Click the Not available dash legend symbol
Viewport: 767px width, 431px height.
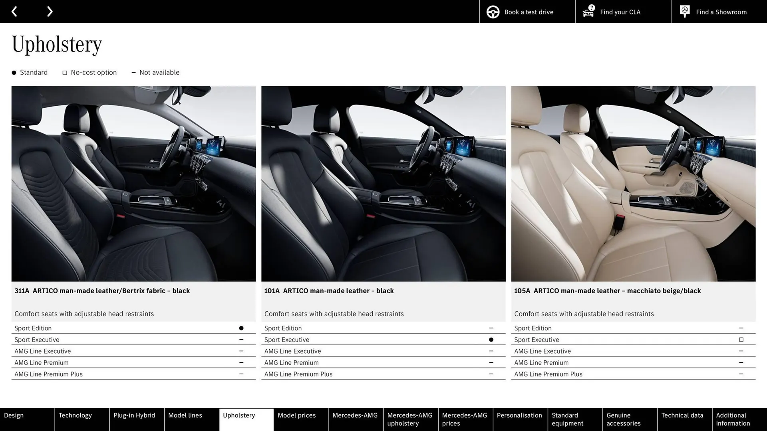(x=133, y=72)
